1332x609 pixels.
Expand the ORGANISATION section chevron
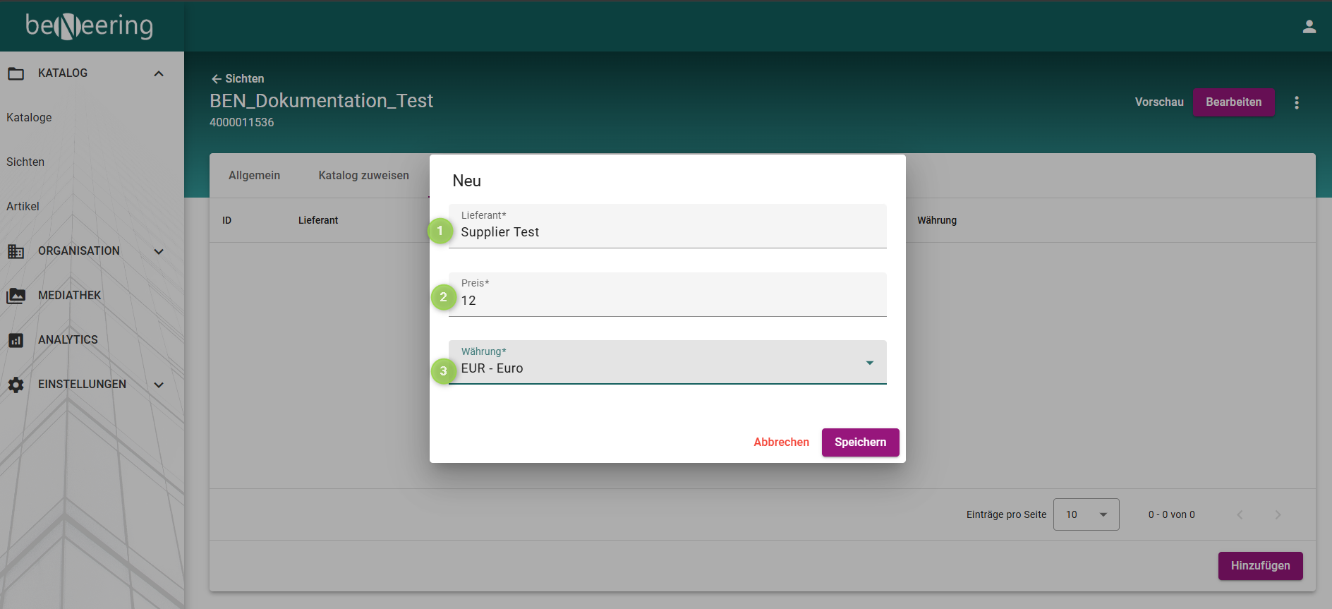coord(159,251)
